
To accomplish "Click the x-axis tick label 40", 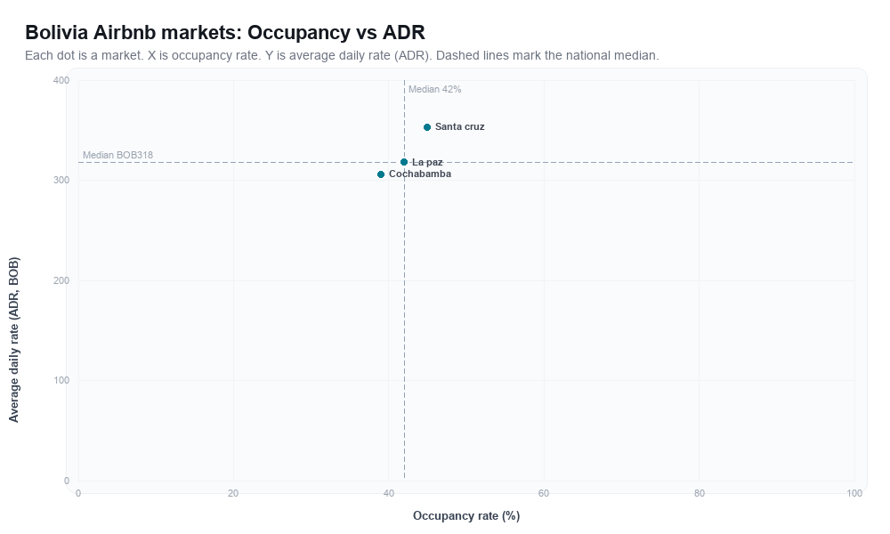I will click(389, 494).
